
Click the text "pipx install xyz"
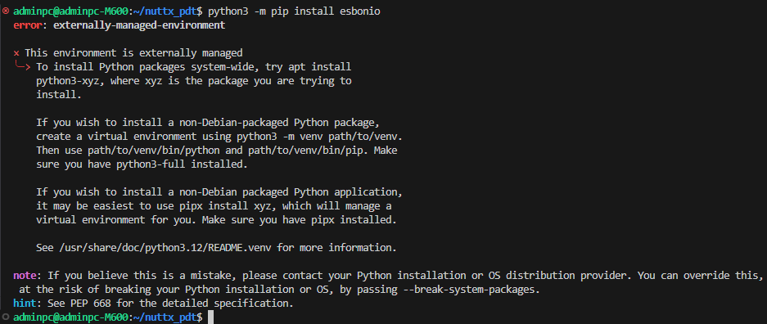tap(230, 206)
